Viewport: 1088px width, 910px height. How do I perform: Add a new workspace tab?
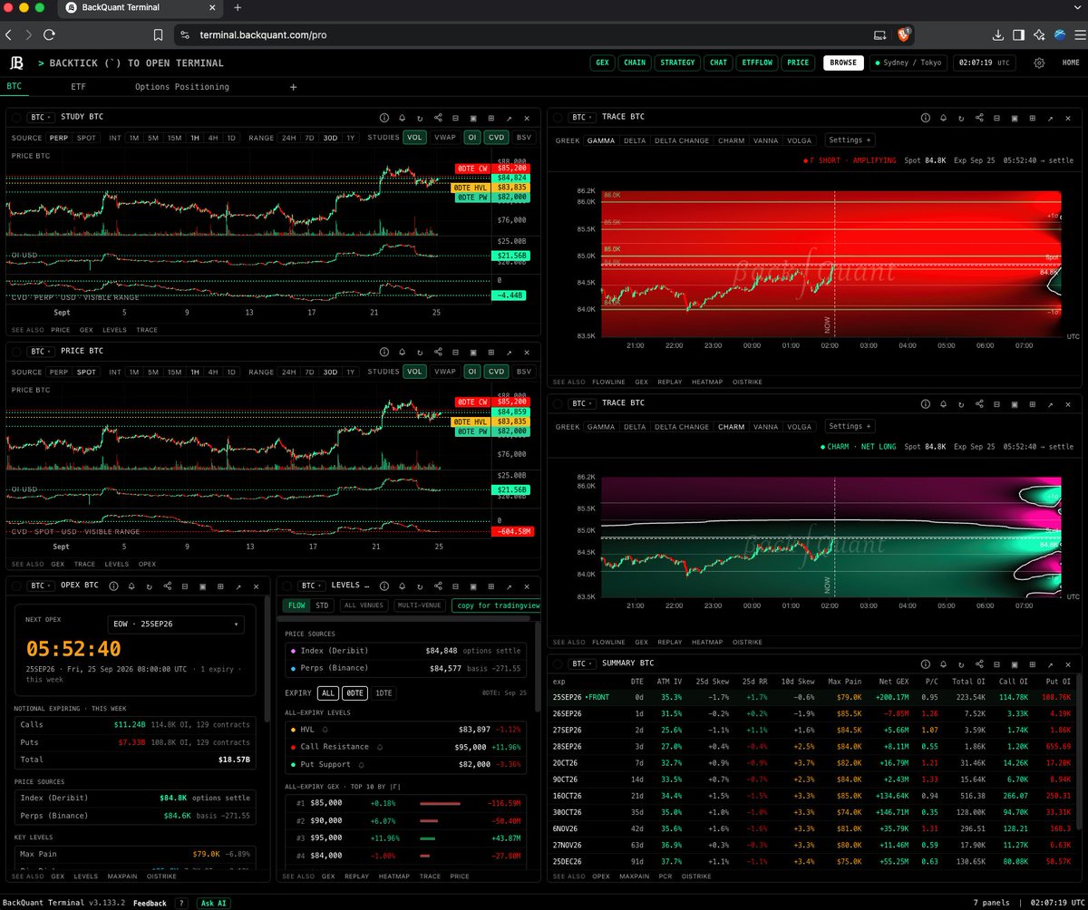293,87
